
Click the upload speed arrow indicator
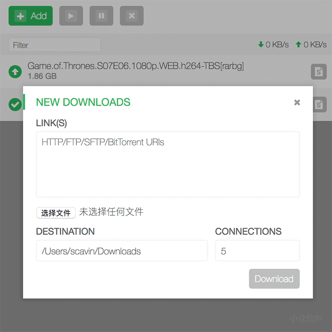pyautogui.click(x=298, y=45)
